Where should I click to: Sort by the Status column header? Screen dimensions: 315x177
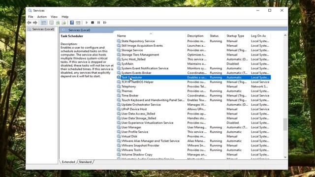[217, 36]
